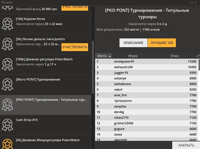Click the badge icon next to Короли Ночи
Image resolution: width=200 pixels, height=149 pixels.
[8, 24]
